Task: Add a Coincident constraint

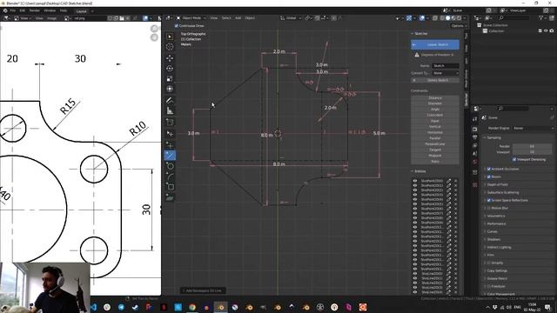Action: pos(435,115)
